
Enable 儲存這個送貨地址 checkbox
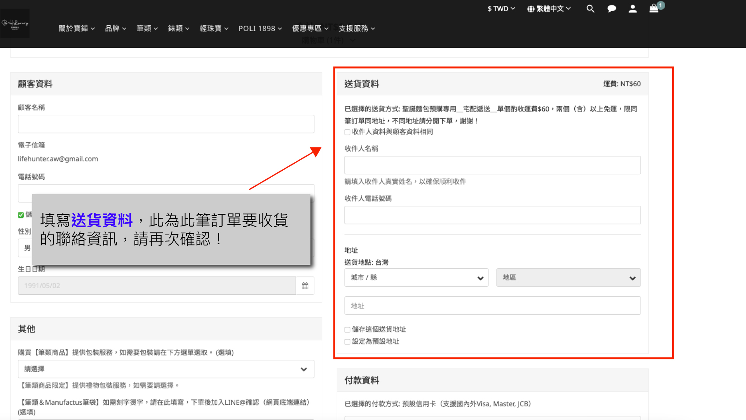click(x=347, y=330)
